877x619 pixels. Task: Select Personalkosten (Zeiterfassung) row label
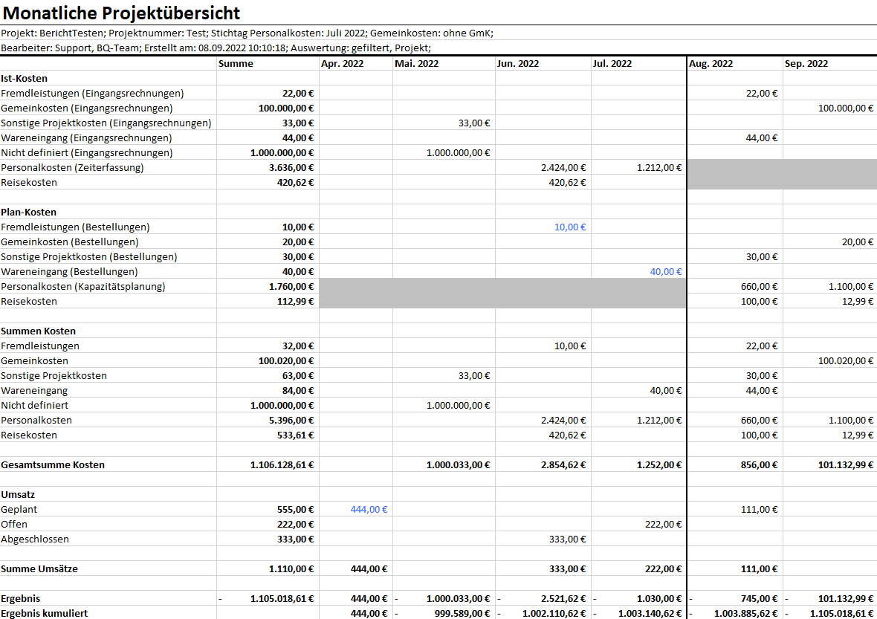(72, 167)
